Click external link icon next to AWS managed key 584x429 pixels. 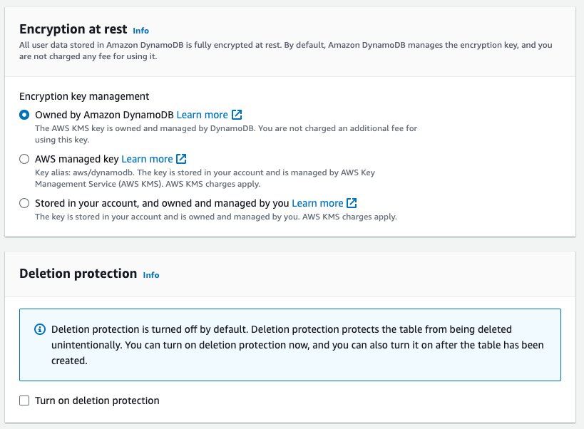182,159
